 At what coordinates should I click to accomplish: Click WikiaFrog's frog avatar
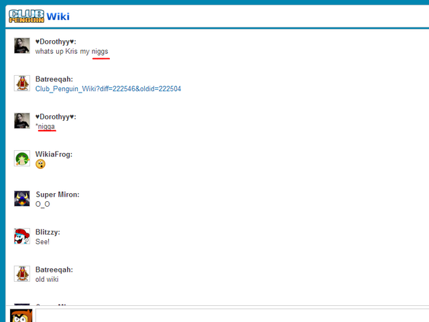click(22, 158)
